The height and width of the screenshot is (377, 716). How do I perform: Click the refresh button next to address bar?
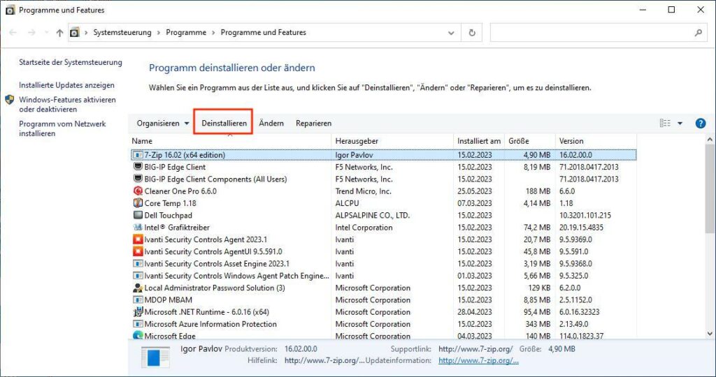472,33
